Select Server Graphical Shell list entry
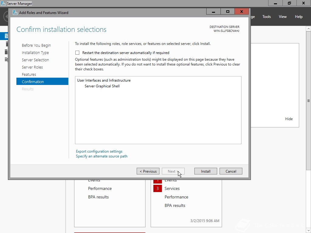The width and height of the screenshot is (311, 233). tap(102, 86)
